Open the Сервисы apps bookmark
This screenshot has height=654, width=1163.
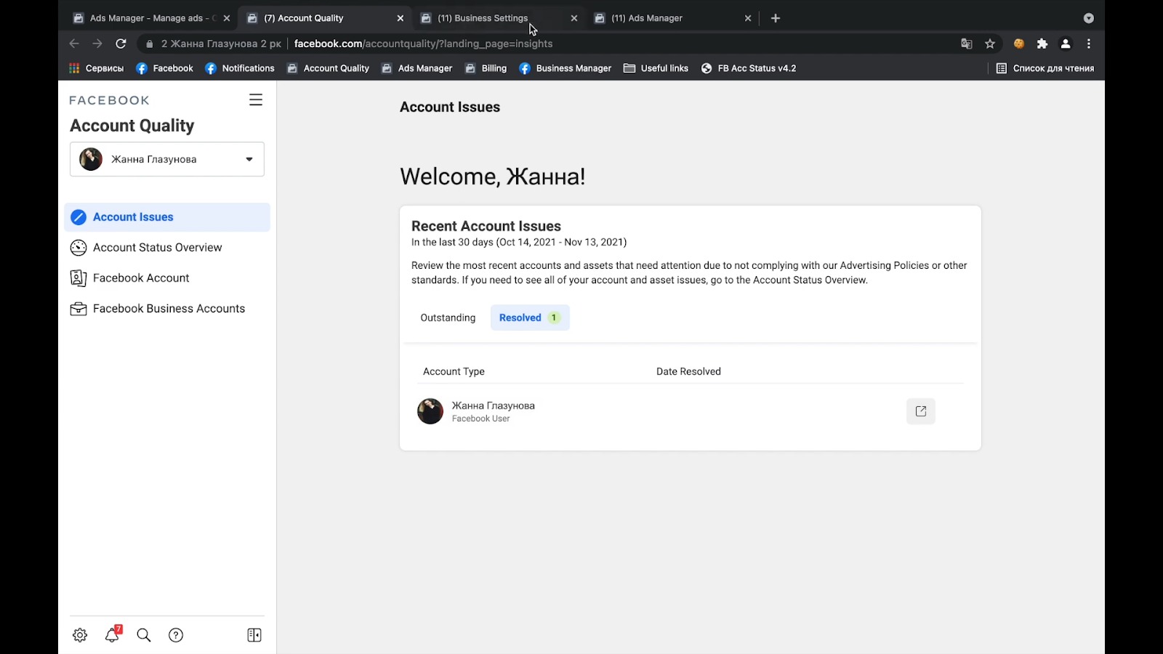coord(97,68)
